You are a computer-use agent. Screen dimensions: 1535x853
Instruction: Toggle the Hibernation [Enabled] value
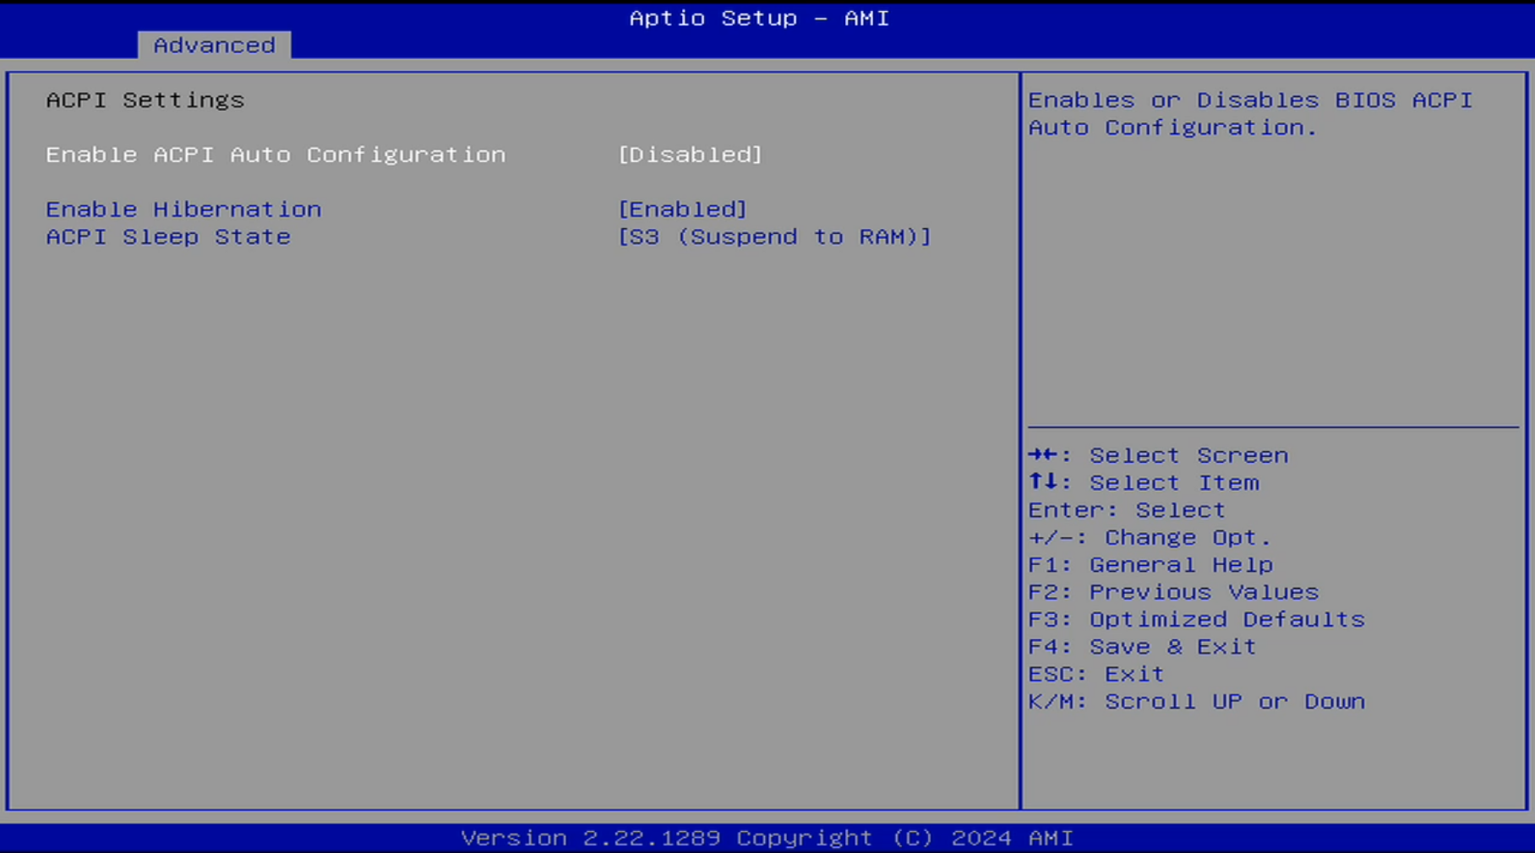click(x=682, y=209)
